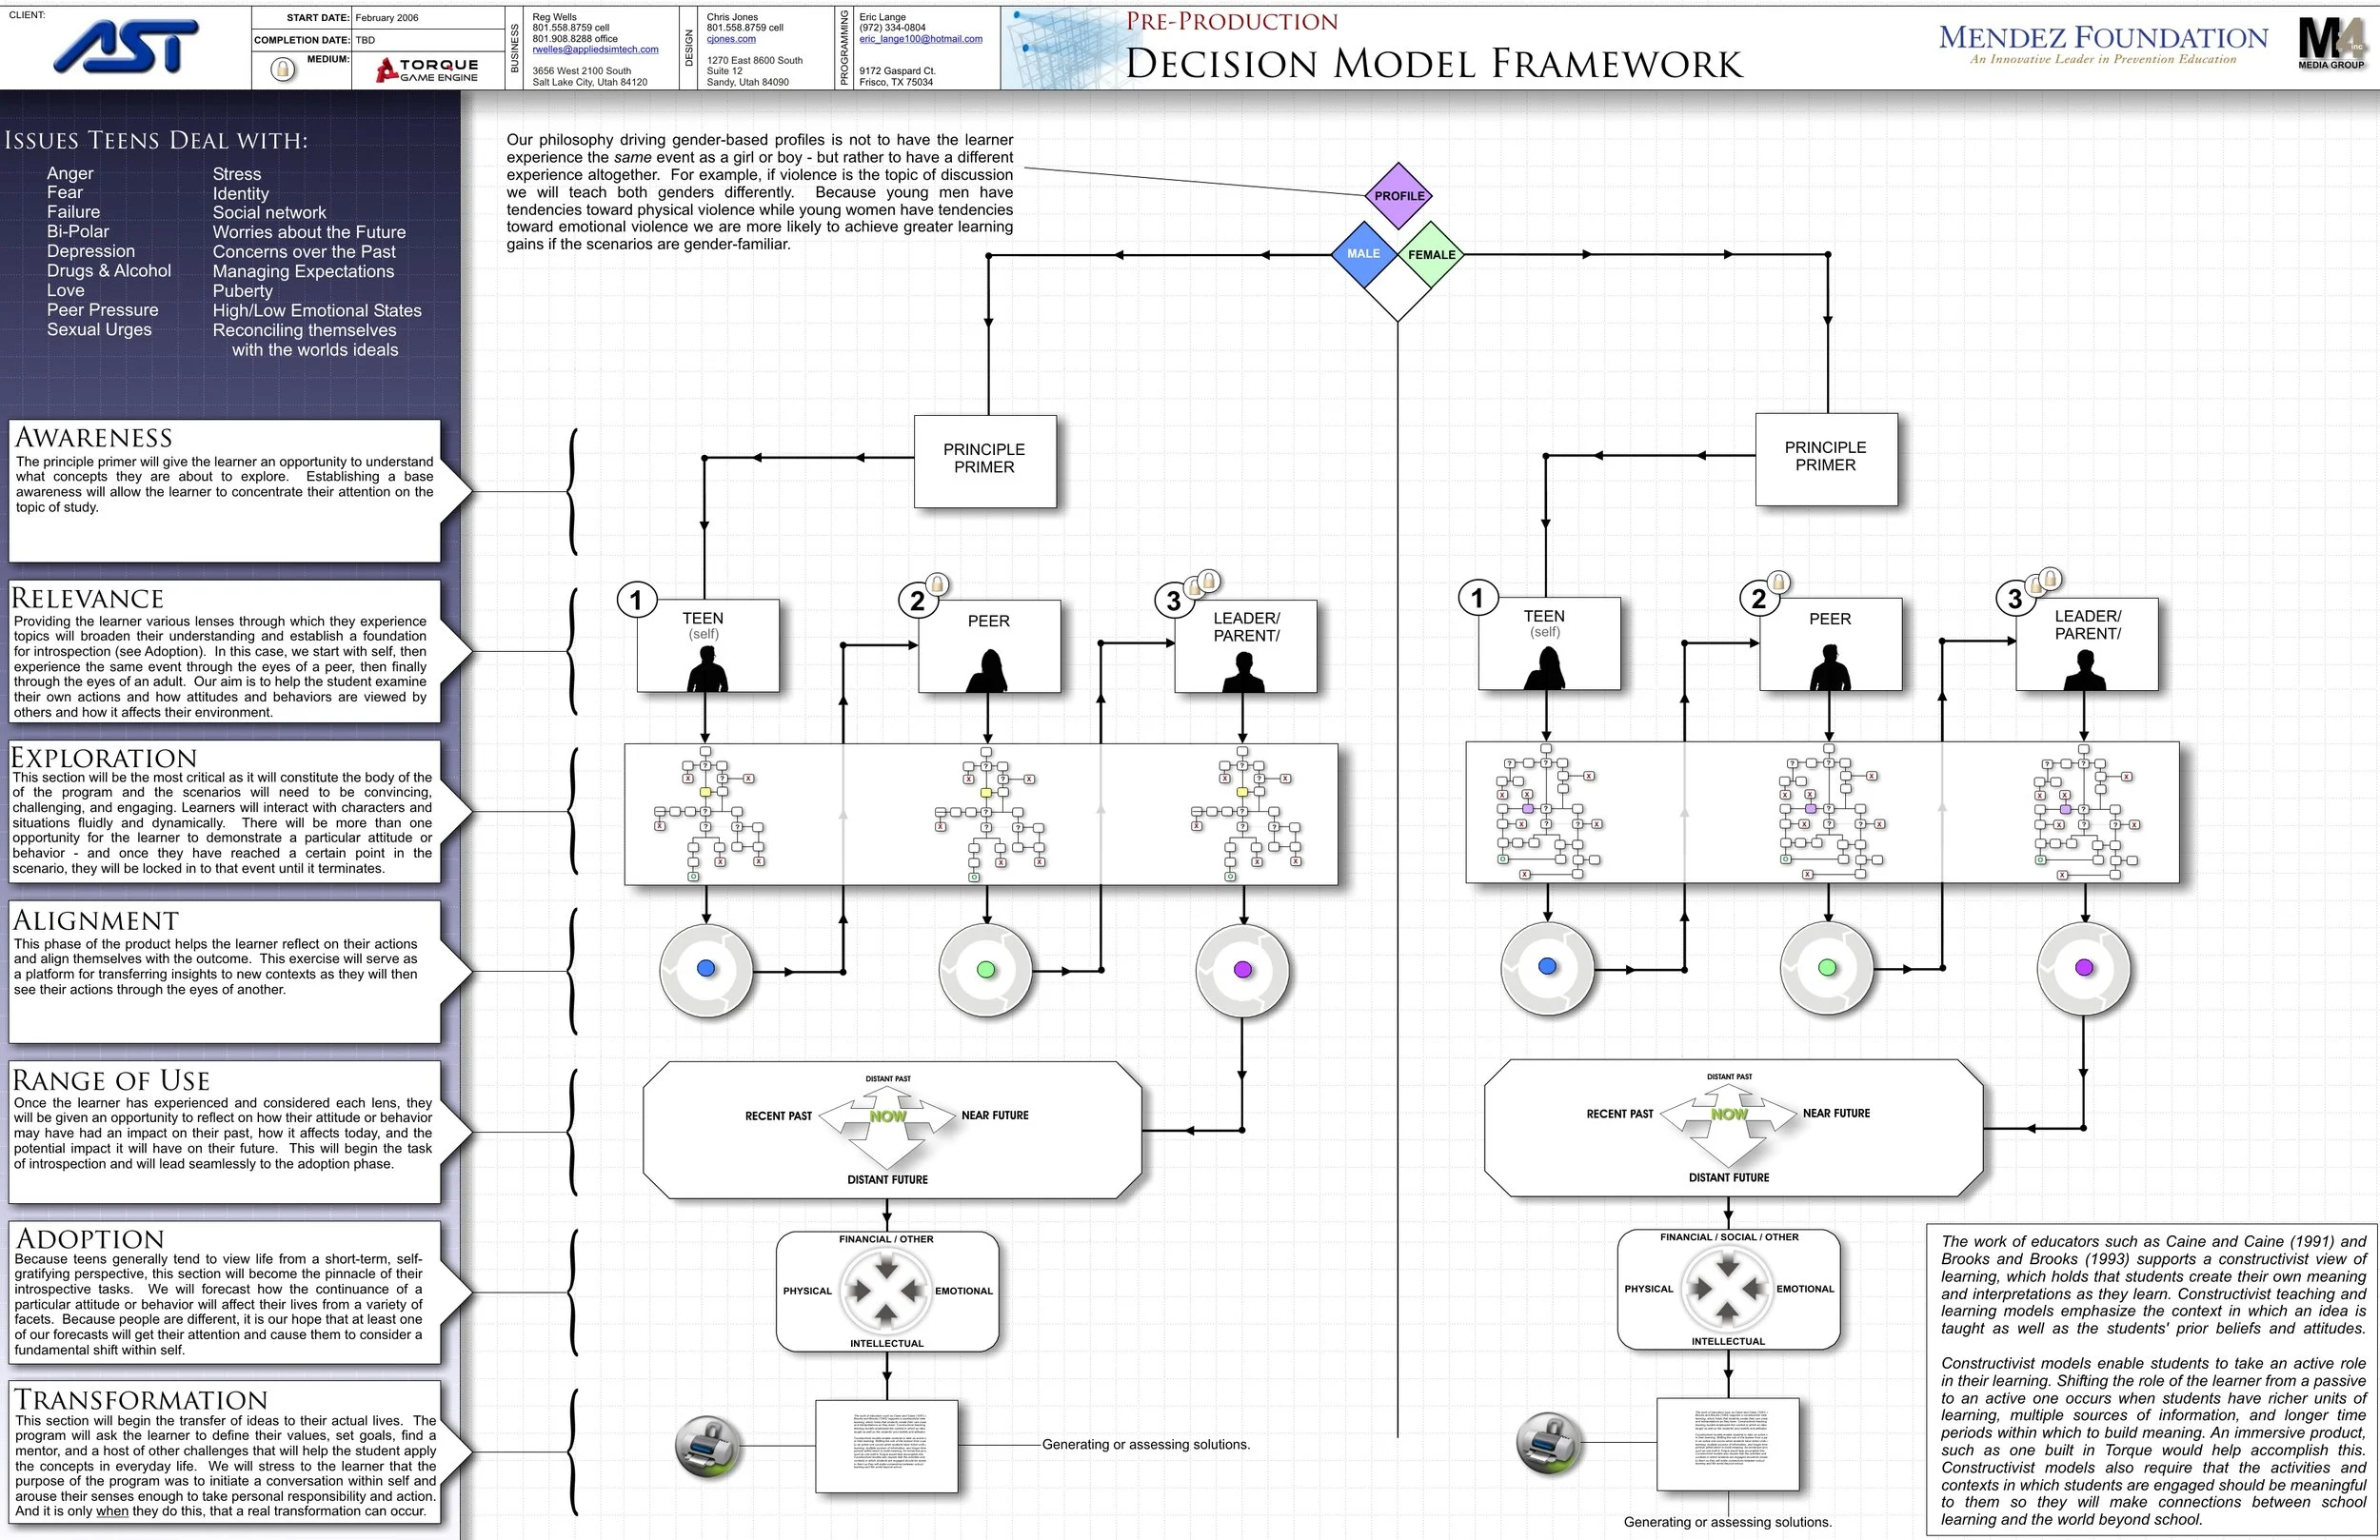Click the lock icon beside MEDIUM label
2380x1540 pixels.
pyautogui.click(x=283, y=70)
